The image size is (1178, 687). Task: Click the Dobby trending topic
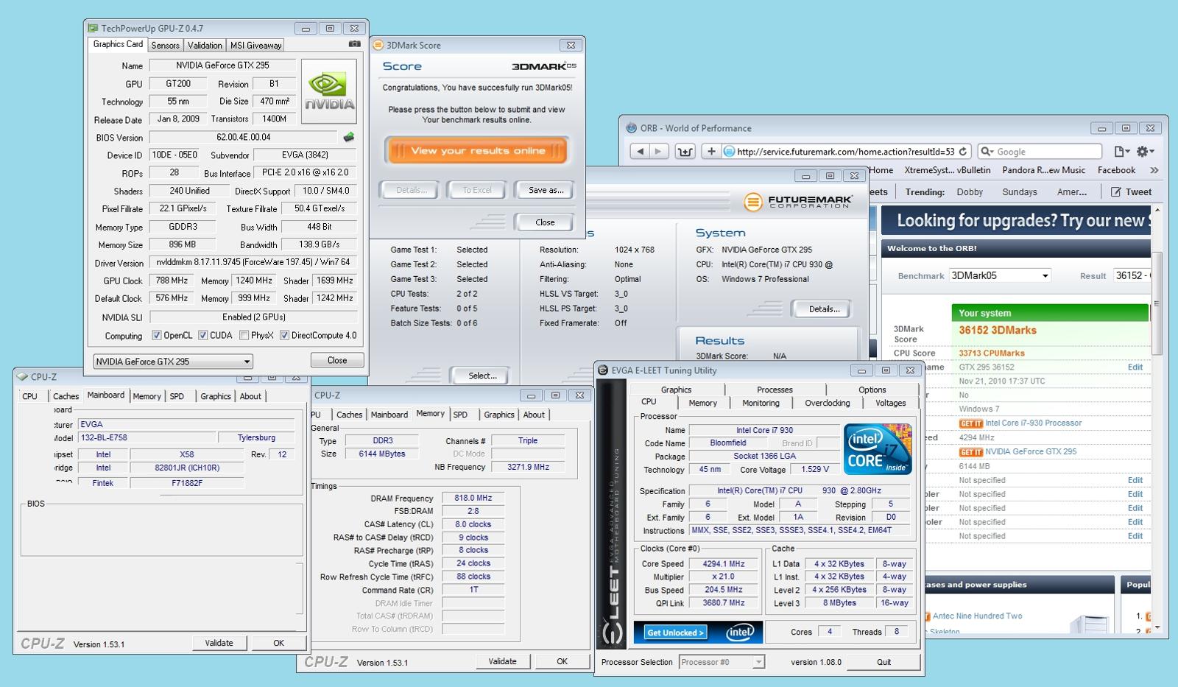click(970, 192)
